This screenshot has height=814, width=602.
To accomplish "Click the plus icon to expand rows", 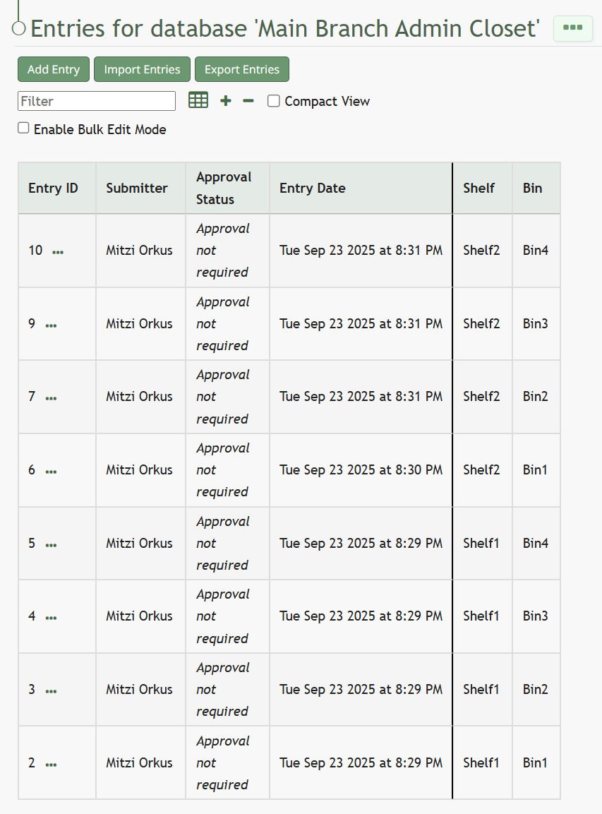I will [226, 101].
